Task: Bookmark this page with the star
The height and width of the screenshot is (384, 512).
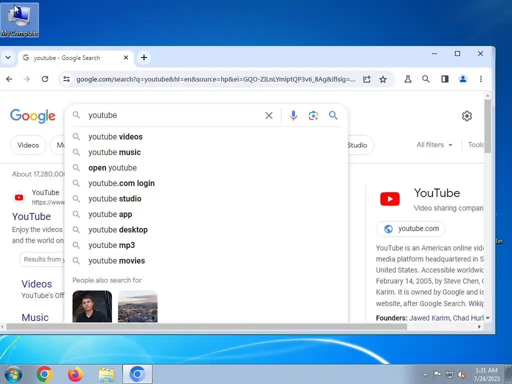Action: [382, 79]
